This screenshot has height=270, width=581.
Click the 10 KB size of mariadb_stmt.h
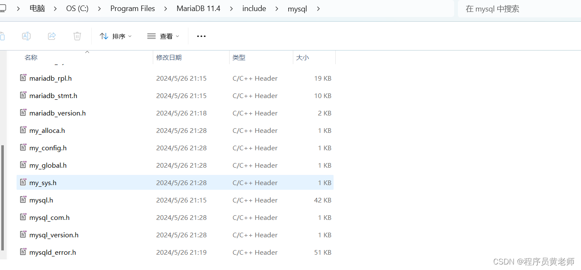[323, 96]
